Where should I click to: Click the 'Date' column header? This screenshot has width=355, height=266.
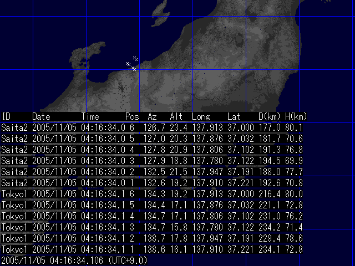(41, 117)
